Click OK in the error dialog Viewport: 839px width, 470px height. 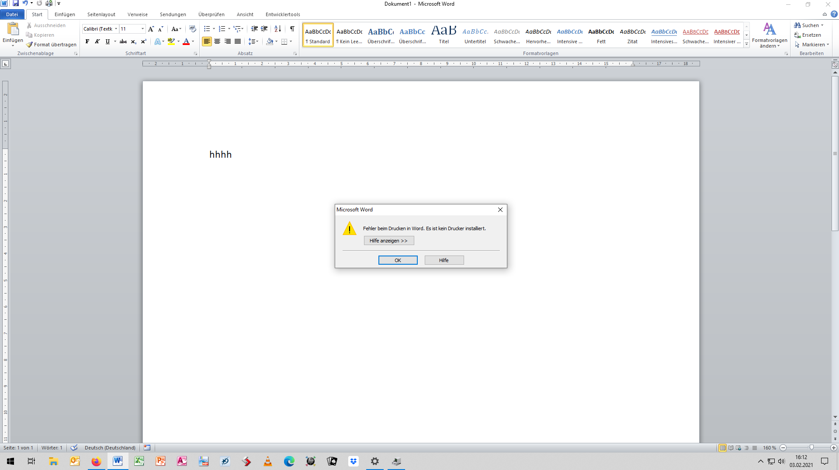(x=398, y=260)
